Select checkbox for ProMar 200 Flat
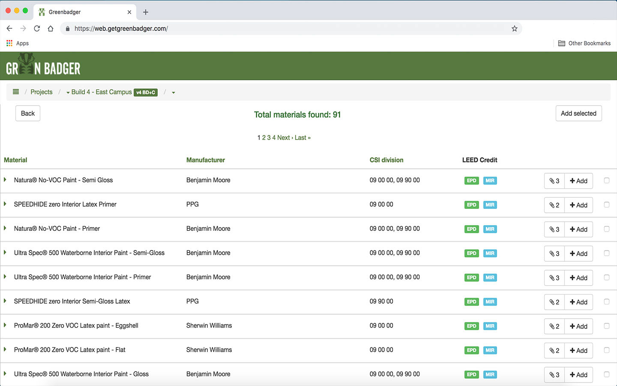The image size is (617, 386). pyautogui.click(x=607, y=350)
